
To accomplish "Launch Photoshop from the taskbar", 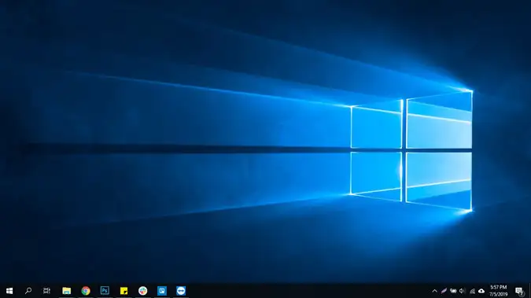I will (105, 291).
